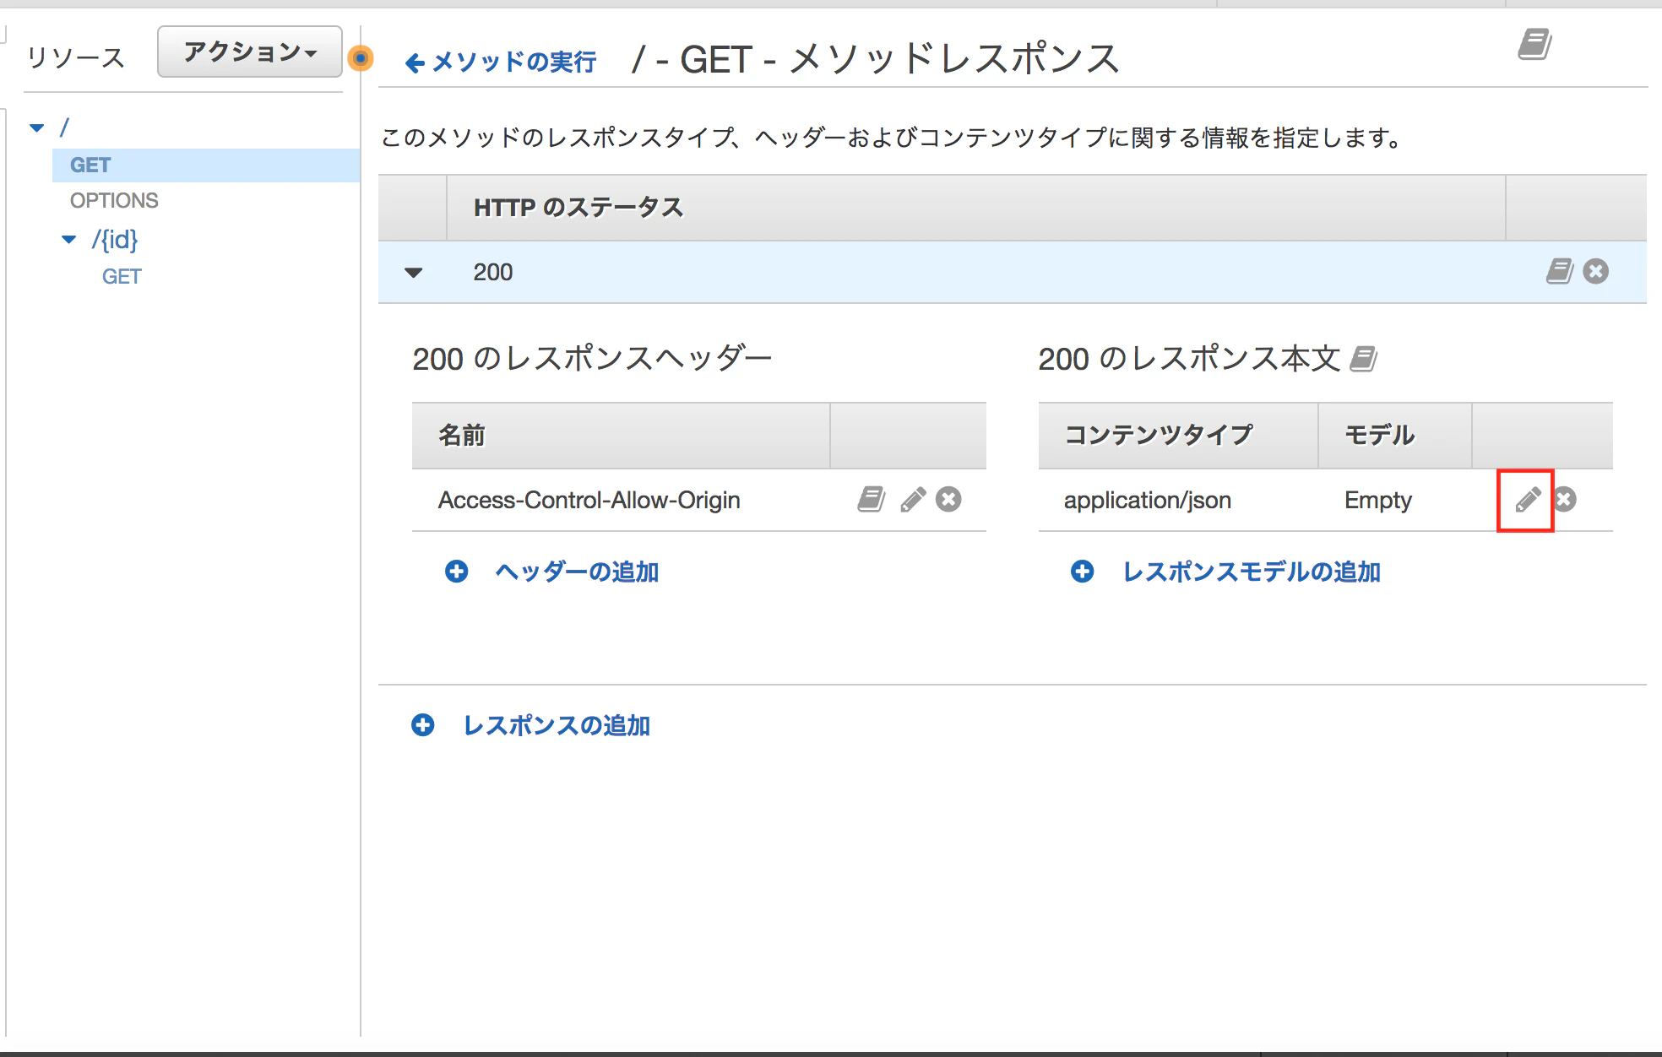Delete the application/json response model
This screenshot has width=1662, height=1057.
(x=1565, y=499)
